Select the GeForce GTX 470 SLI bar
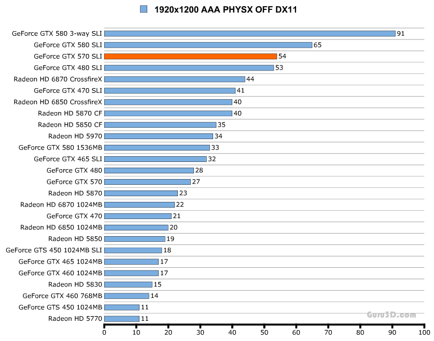The width and height of the screenshot is (434, 341). coord(170,90)
